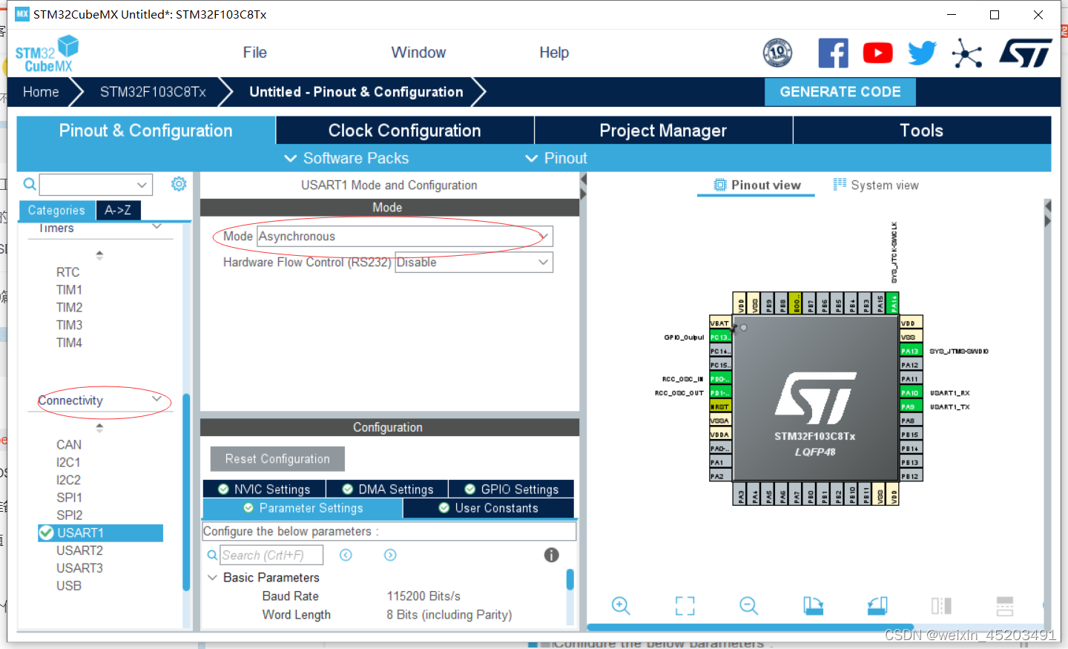Click the STM32CubeMX cube logo
The image size is (1068, 649).
[x=47, y=54]
